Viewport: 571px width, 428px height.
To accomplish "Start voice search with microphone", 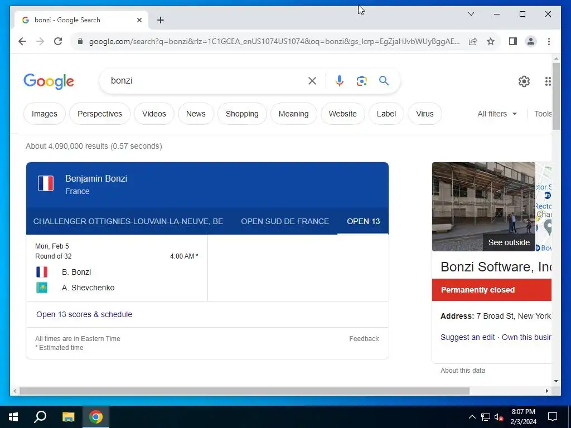I will [340, 80].
